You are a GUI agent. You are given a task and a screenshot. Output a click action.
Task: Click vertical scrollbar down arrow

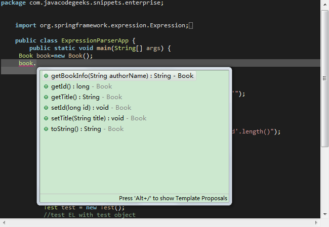(x=325, y=214)
